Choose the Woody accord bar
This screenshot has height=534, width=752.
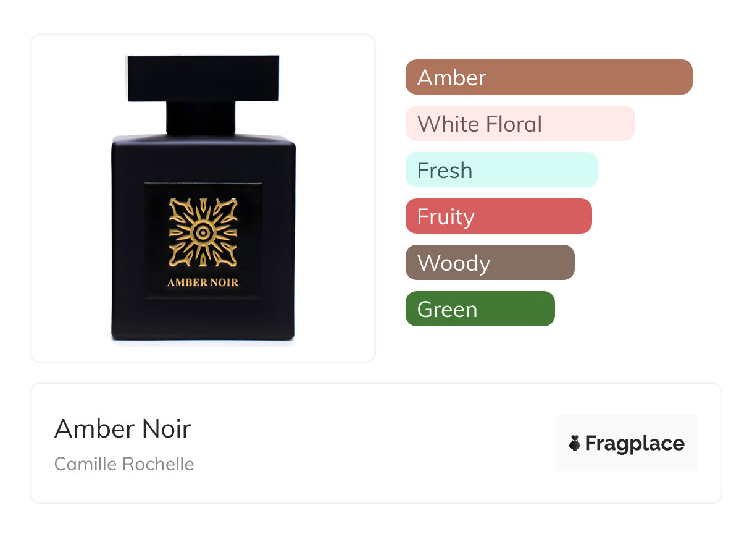(490, 263)
